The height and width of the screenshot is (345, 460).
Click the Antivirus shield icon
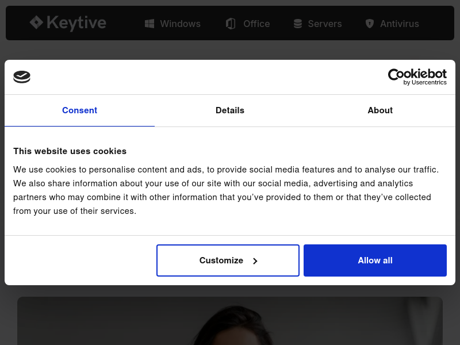coord(370,24)
